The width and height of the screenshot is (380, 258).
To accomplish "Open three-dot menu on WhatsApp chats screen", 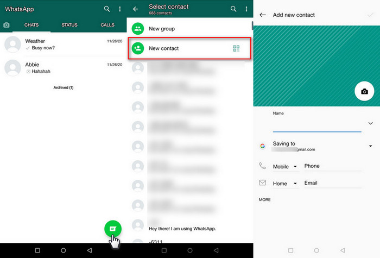I will [x=120, y=9].
